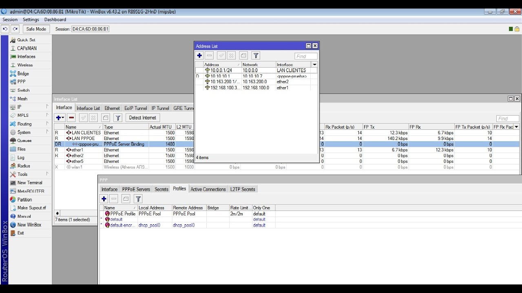Open Address List columns dropdown

314,64
